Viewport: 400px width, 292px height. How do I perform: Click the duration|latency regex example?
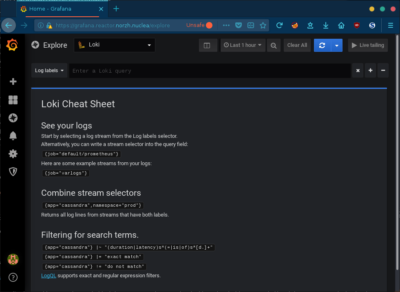[128, 247]
